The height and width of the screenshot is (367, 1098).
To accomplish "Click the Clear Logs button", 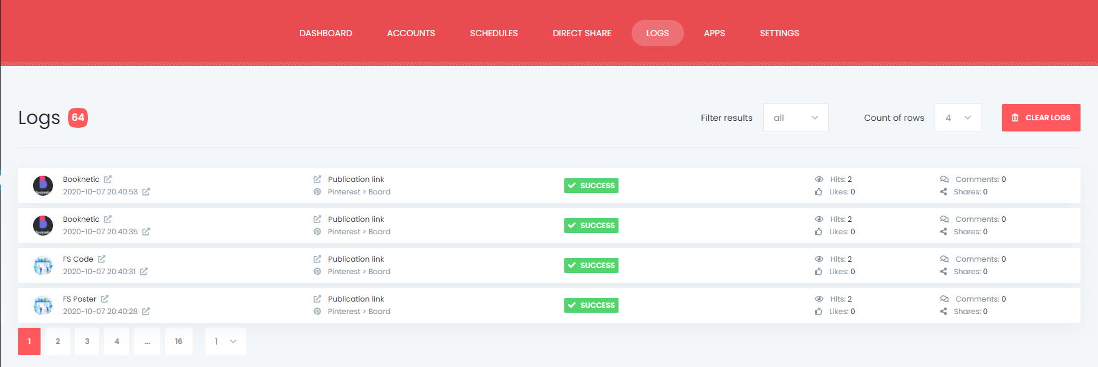I will click(x=1041, y=118).
